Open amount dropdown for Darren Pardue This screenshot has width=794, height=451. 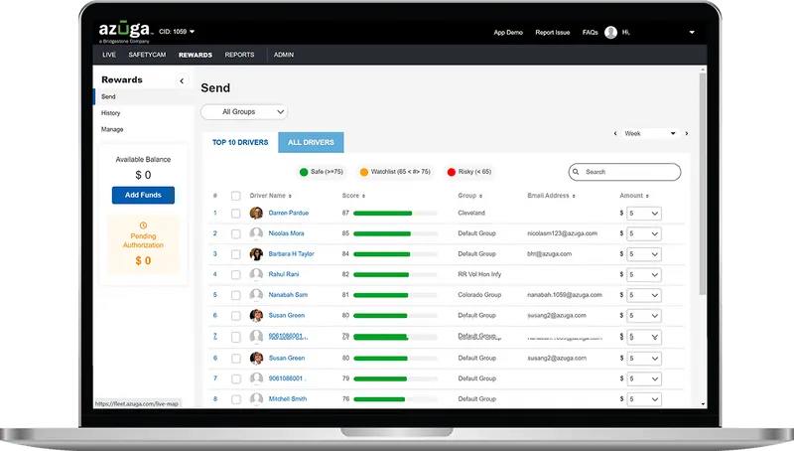[643, 213]
